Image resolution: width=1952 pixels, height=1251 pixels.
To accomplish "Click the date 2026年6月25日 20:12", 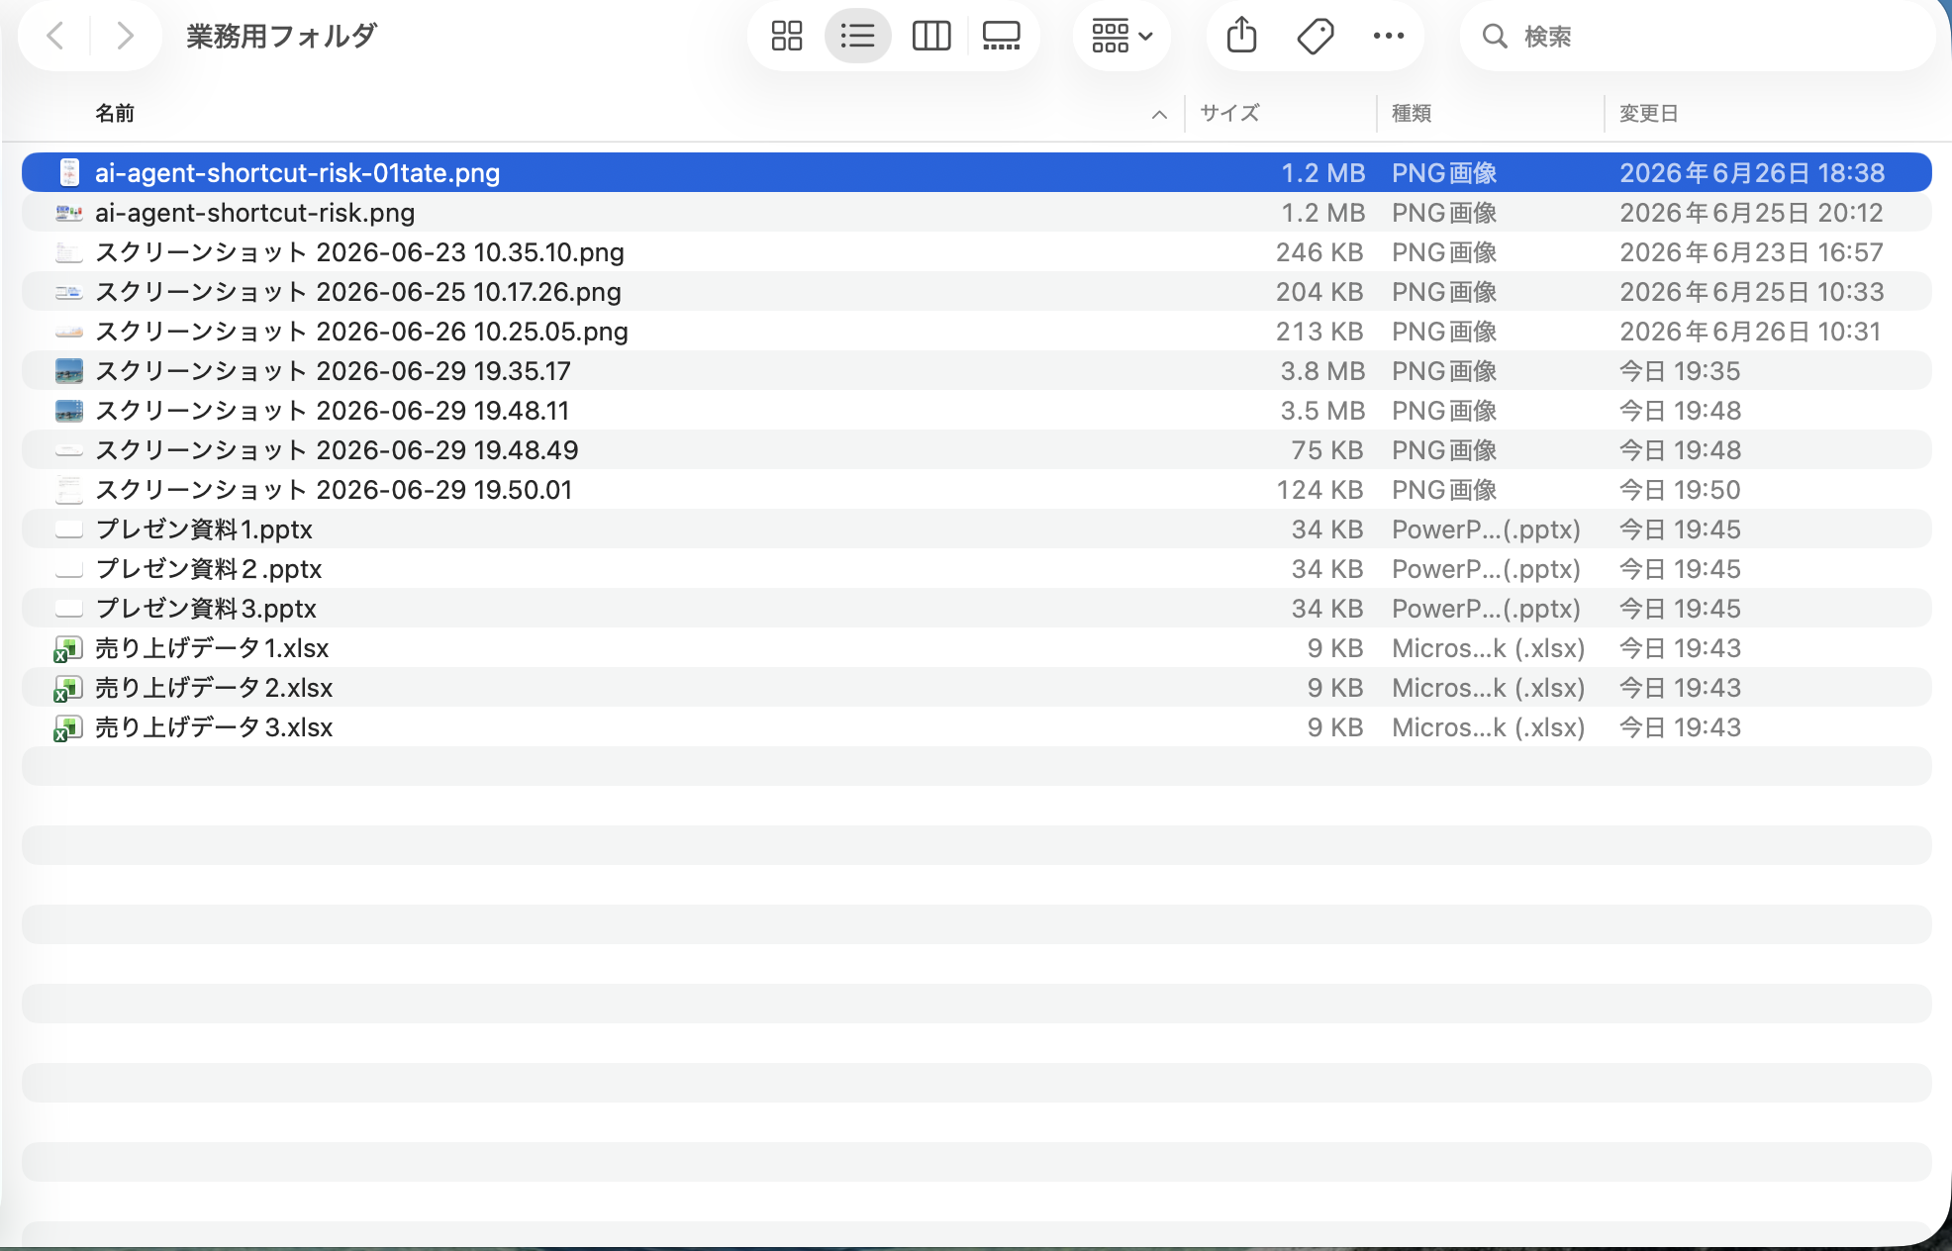I will 1751,213.
